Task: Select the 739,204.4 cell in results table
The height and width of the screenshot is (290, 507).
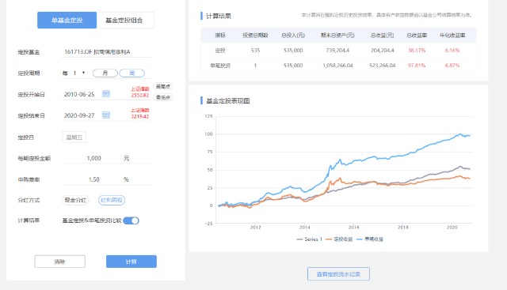Action: [x=337, y=51]
